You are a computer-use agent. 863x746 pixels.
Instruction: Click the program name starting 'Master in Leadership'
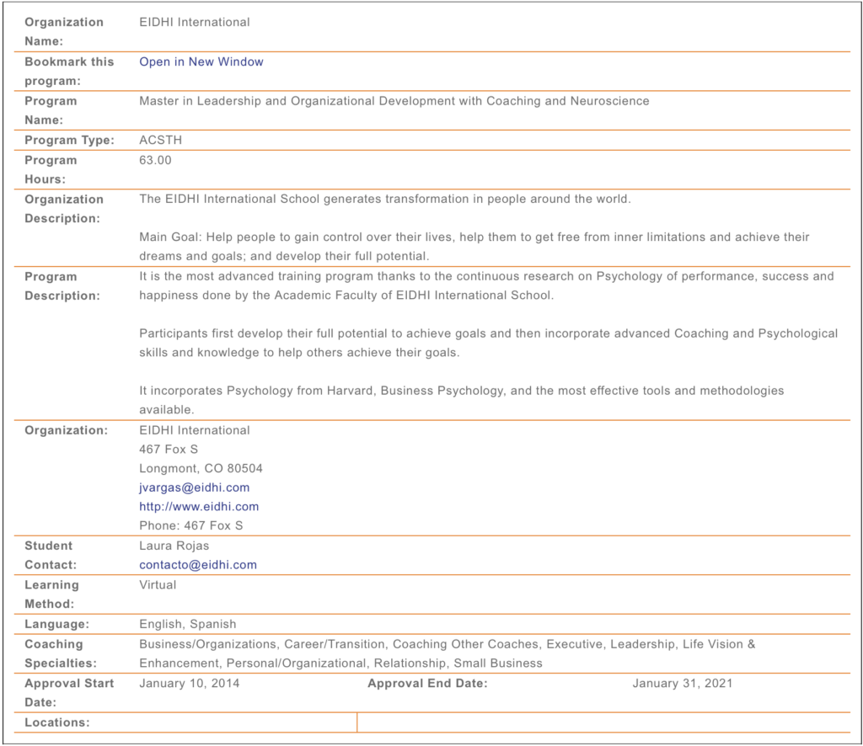[x=394, y=101]
